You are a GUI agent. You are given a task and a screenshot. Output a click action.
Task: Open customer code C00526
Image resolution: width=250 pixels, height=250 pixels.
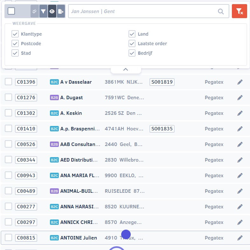(26, 144)
